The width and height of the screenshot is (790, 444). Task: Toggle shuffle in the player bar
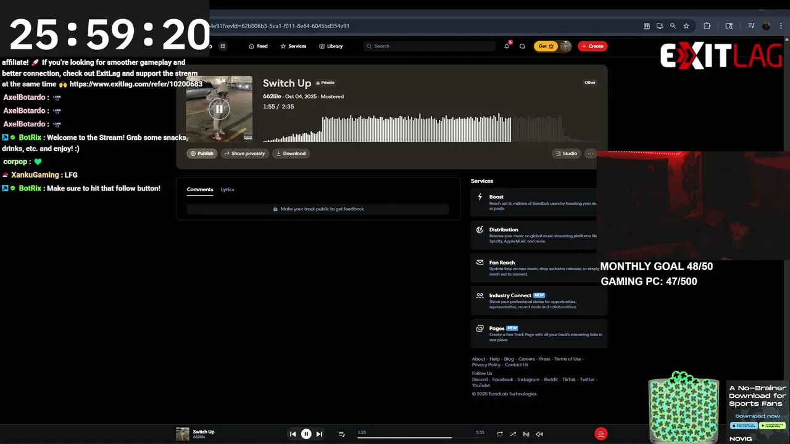point(512,434)
